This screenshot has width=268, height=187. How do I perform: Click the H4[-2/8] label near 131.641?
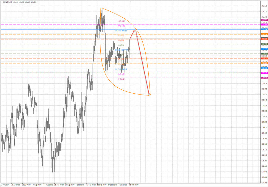[x=121, y=79]
